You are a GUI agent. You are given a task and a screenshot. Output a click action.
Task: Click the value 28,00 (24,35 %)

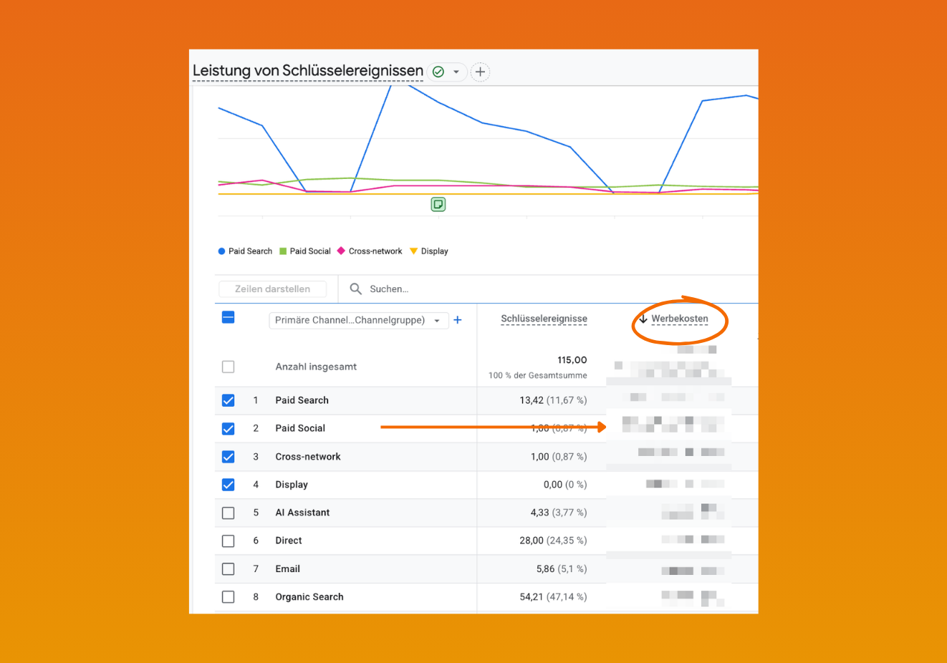tap(554, 541)
